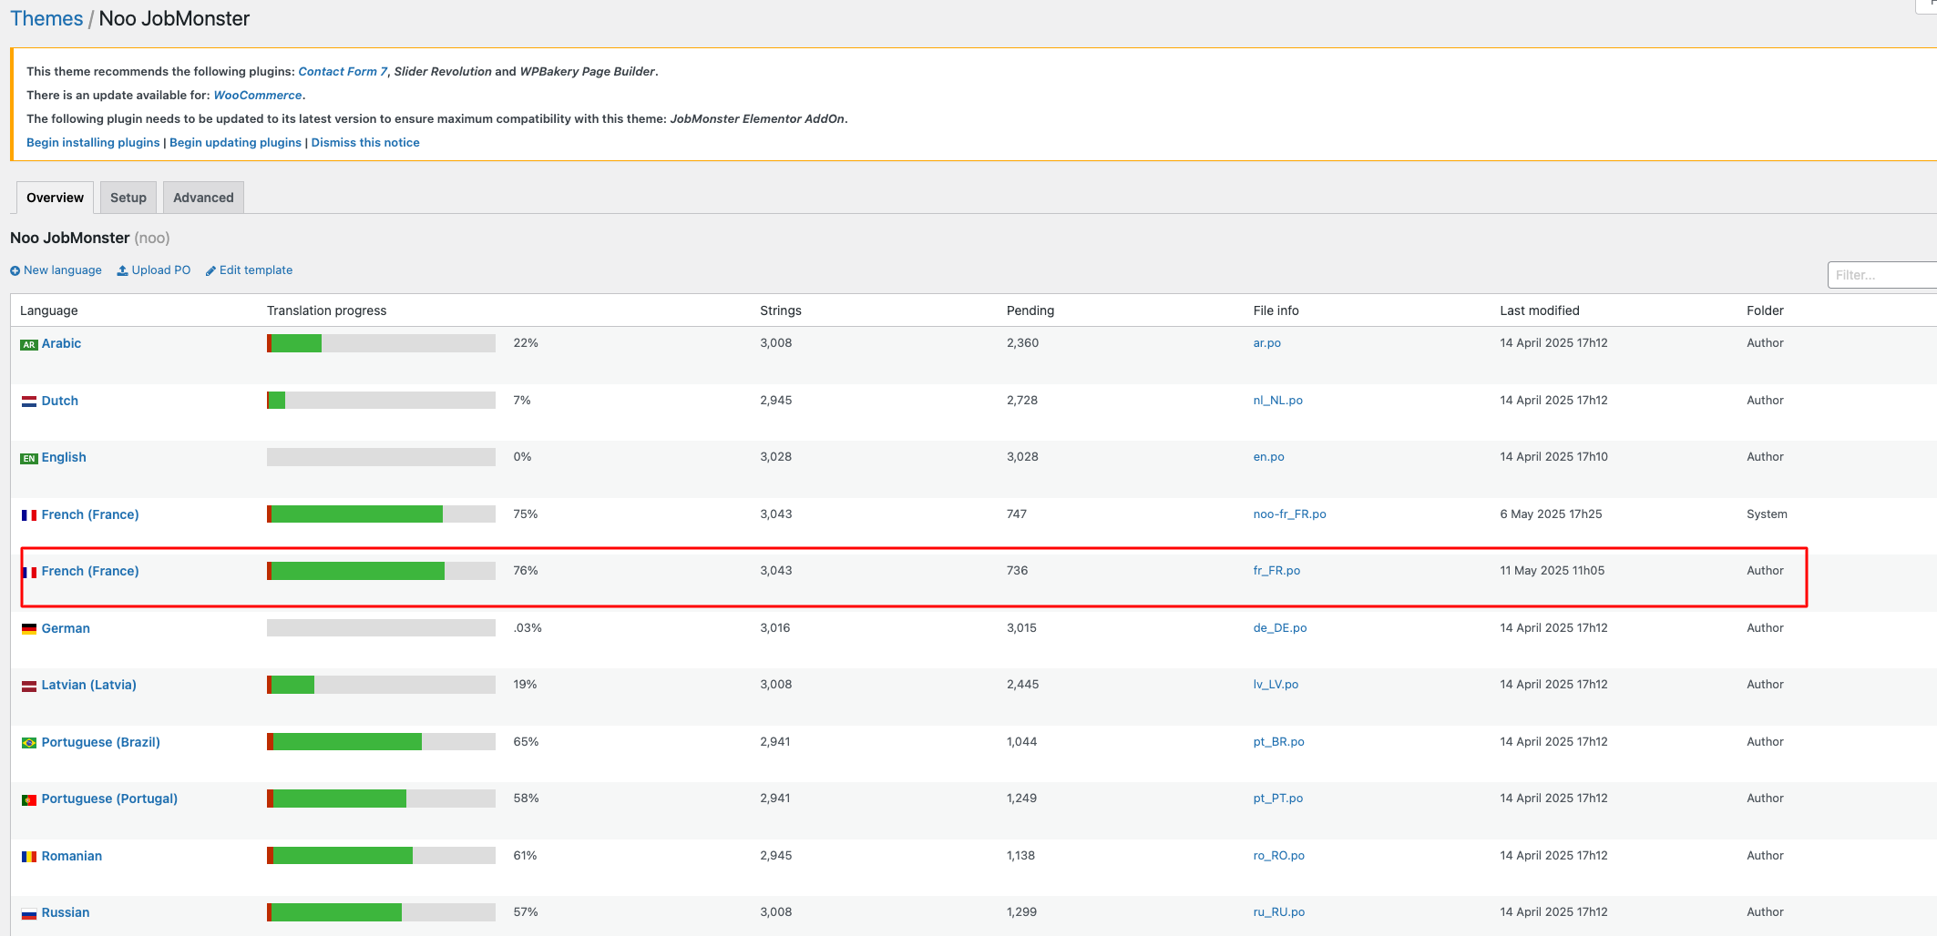This screenshot has height=936, width=1937.
Task: Click Begin updating plugins
Action: pyautogui.click(x=235, y=142)
